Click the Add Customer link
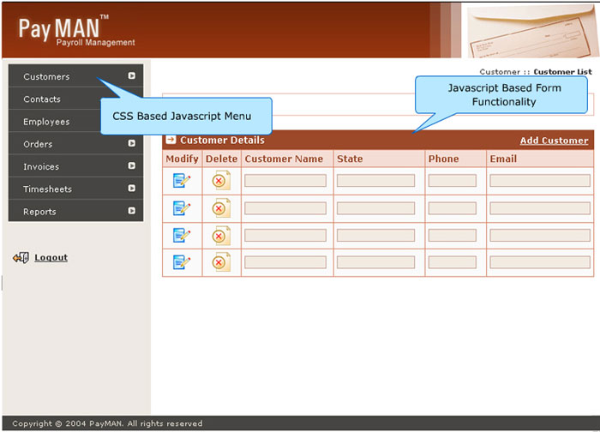Viewport: 600px width, 432px height. [554, 141]
